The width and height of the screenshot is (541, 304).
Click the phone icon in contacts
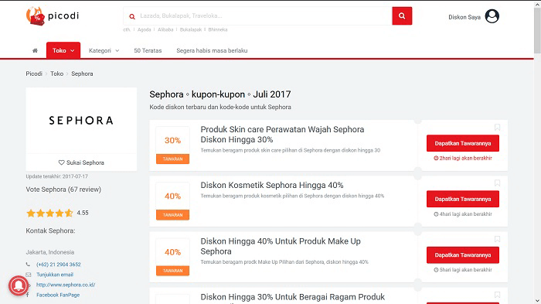coord(28,265)
